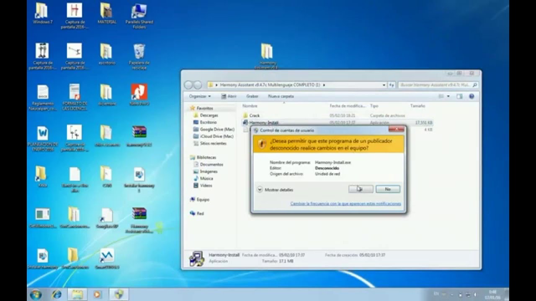Viewport: 536px width, 301px height.
Task: Open the Organizar dropdown in Explorer
Action: click(x=200, y=96)
